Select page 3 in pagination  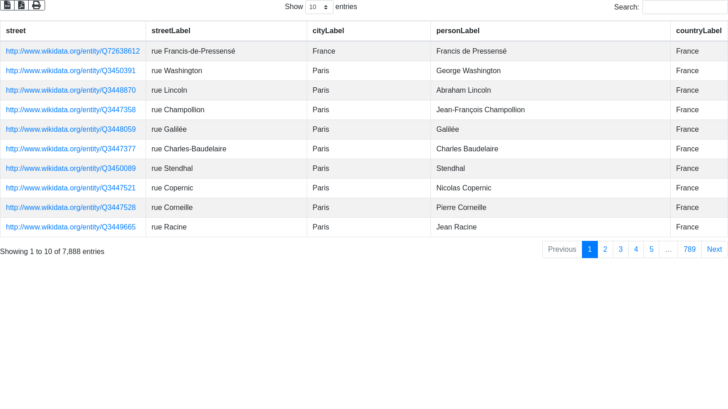[x=621, y=249]
